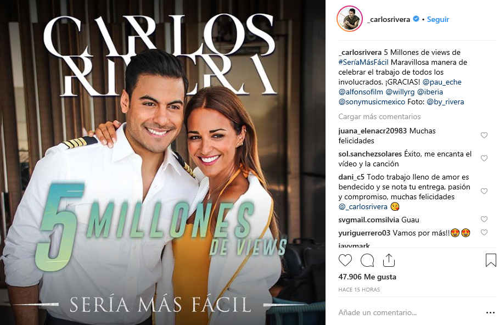Screen dimensions: 499x325
Task: Open the #SeríaMásFácil hashtag link
Action: pos(363,62)
